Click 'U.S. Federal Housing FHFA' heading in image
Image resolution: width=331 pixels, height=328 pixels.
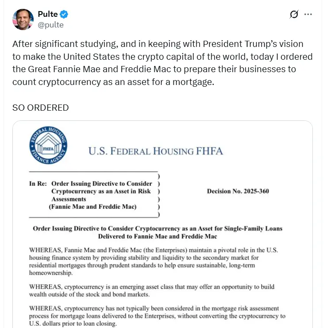pos(155,151)
